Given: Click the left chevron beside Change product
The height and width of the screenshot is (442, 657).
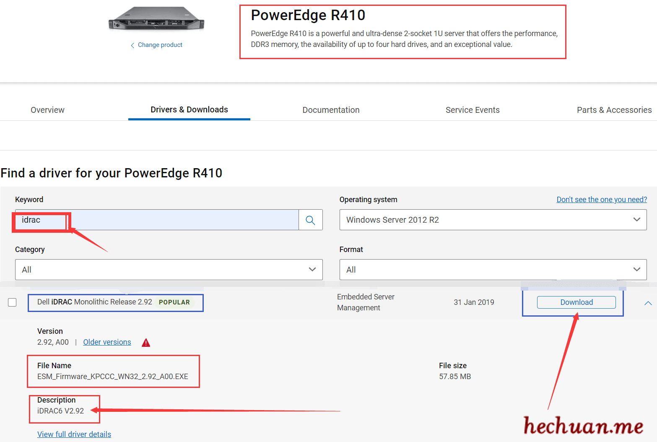Looking at the screenshot, I should coord(132,45).
